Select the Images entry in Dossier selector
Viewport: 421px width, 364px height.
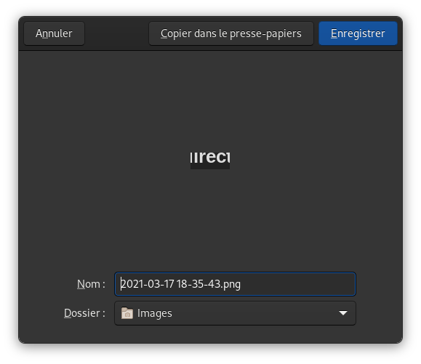155,313
